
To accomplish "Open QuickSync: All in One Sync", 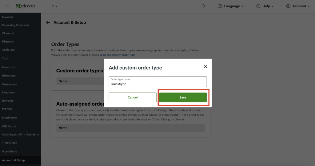I will (21, 134).
